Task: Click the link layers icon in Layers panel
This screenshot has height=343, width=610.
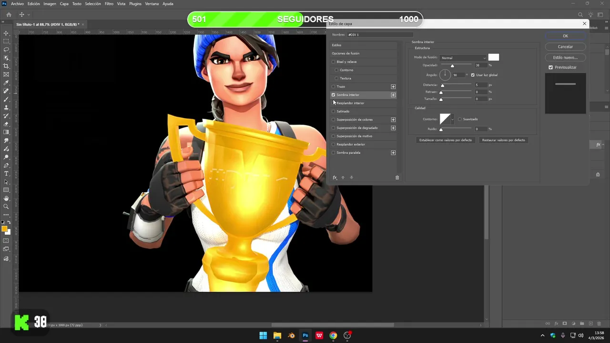Action: point(548,323)
